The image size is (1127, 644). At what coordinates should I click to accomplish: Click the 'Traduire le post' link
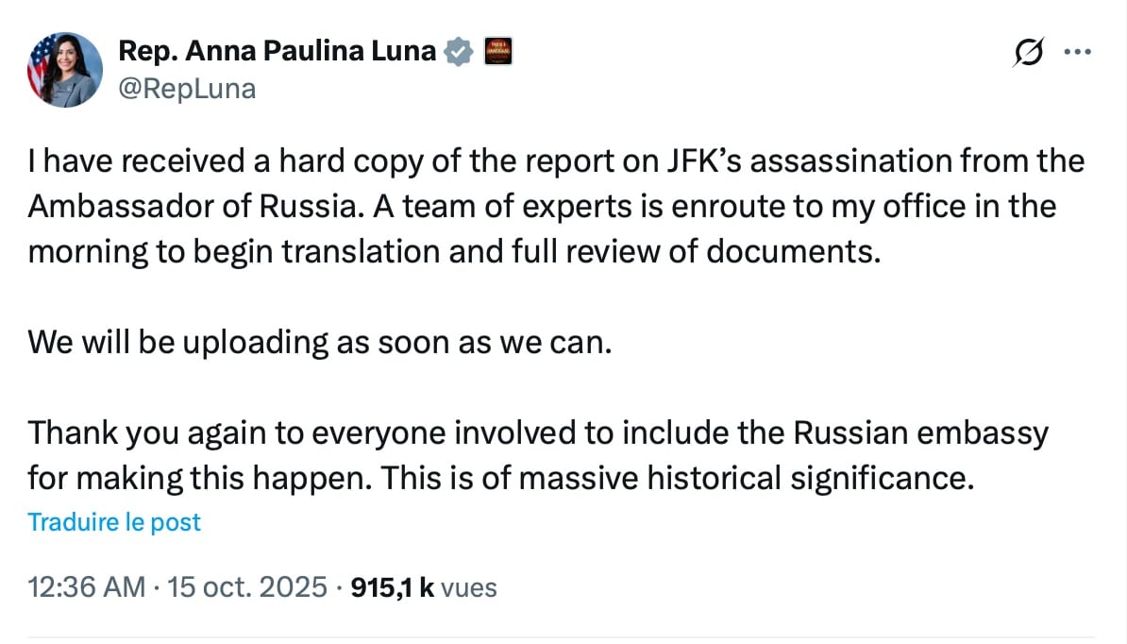[x=114, y=521]
